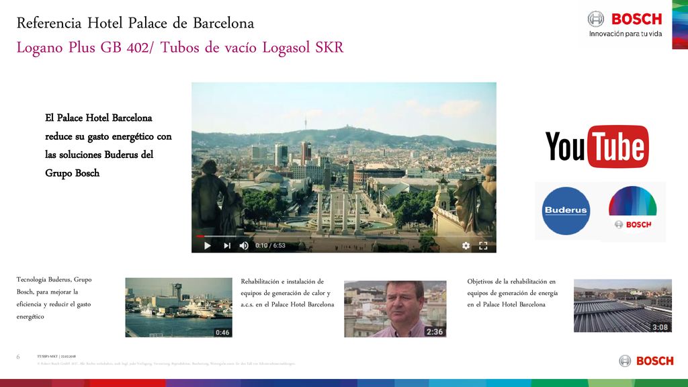Open the 3:08 rooftop solar thumbnail

point(623,306)
